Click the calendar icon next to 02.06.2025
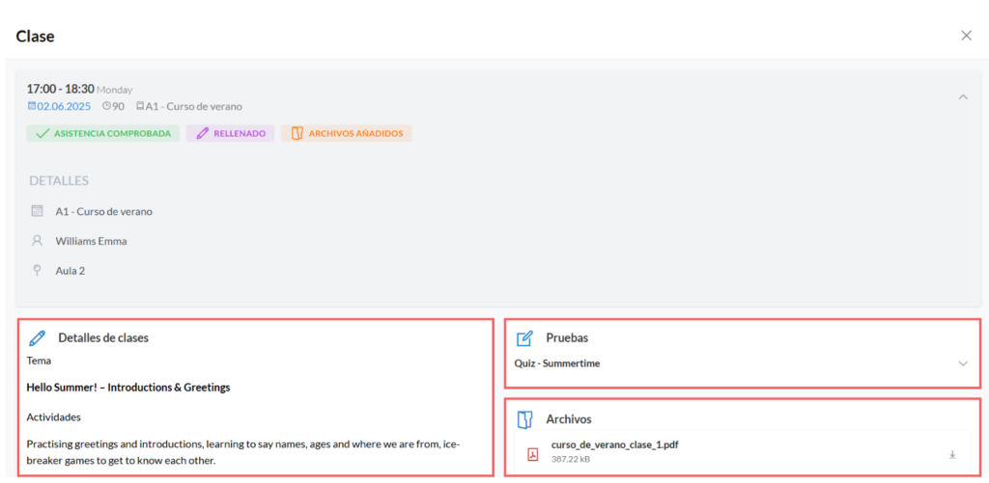The width and height of the screenshot is (989, 483). click(32, 106)
